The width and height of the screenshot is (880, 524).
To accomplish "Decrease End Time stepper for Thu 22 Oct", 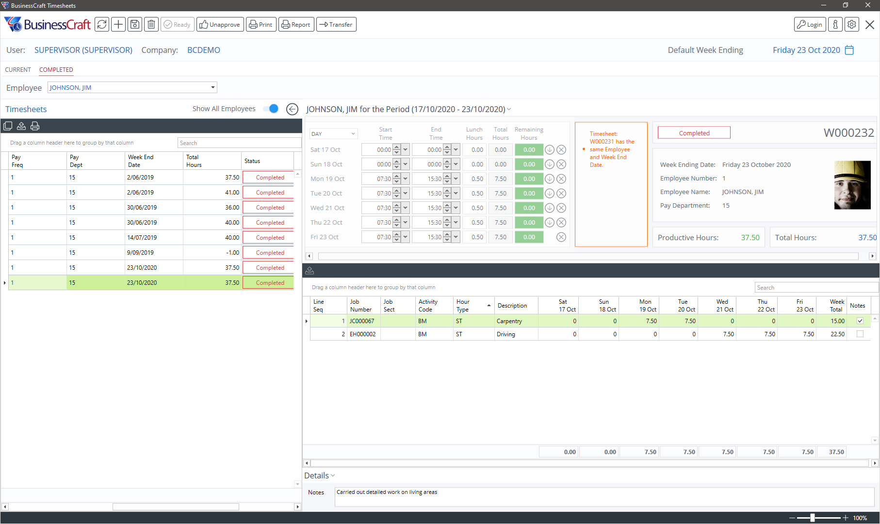I will point(447,226).
